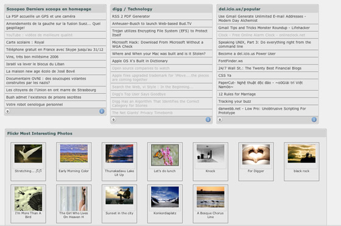Screen dimensions: 341x226
Task: Open 'Téléphone gratuit en France avec Skype' headline
Action: pos(55,49)
